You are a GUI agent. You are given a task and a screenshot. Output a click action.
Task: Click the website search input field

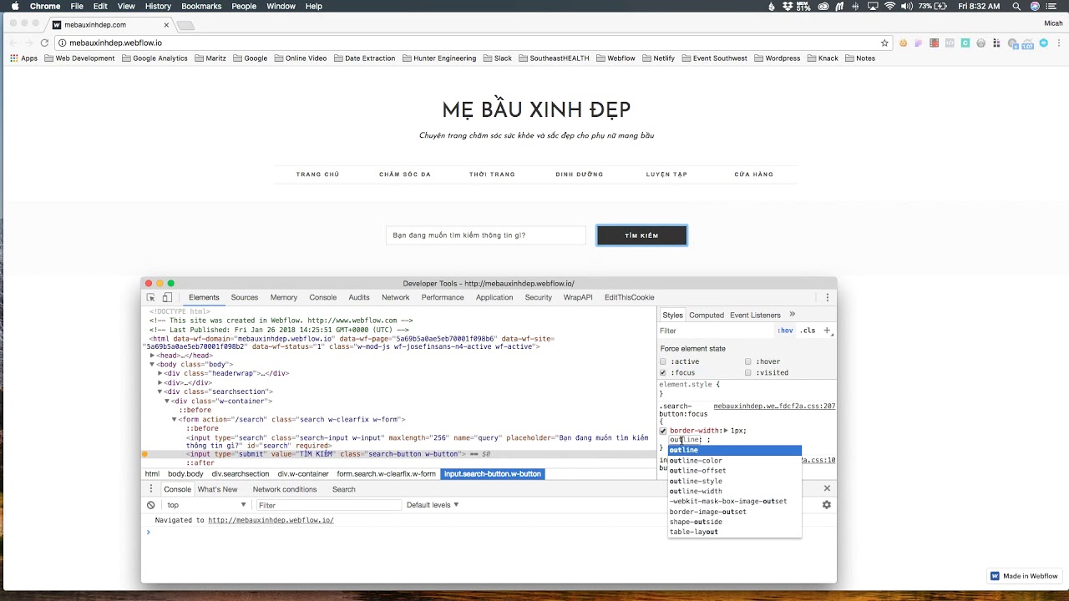click(x=486, y=235)
